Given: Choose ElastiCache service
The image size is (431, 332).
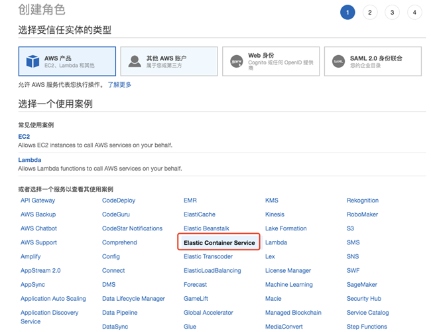Looking at the screenshot, I should [200, 214].
